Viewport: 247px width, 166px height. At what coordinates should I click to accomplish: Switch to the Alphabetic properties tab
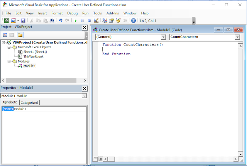click(x=10, y=102)
